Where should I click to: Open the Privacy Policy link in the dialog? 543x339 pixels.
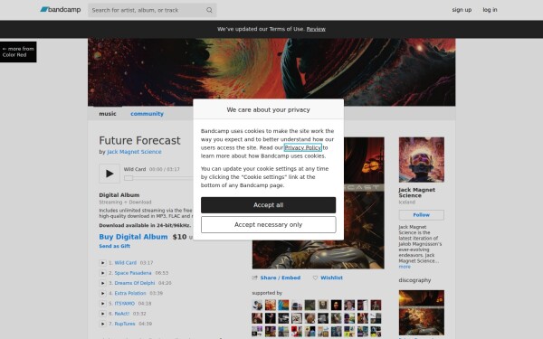point(302,147)
